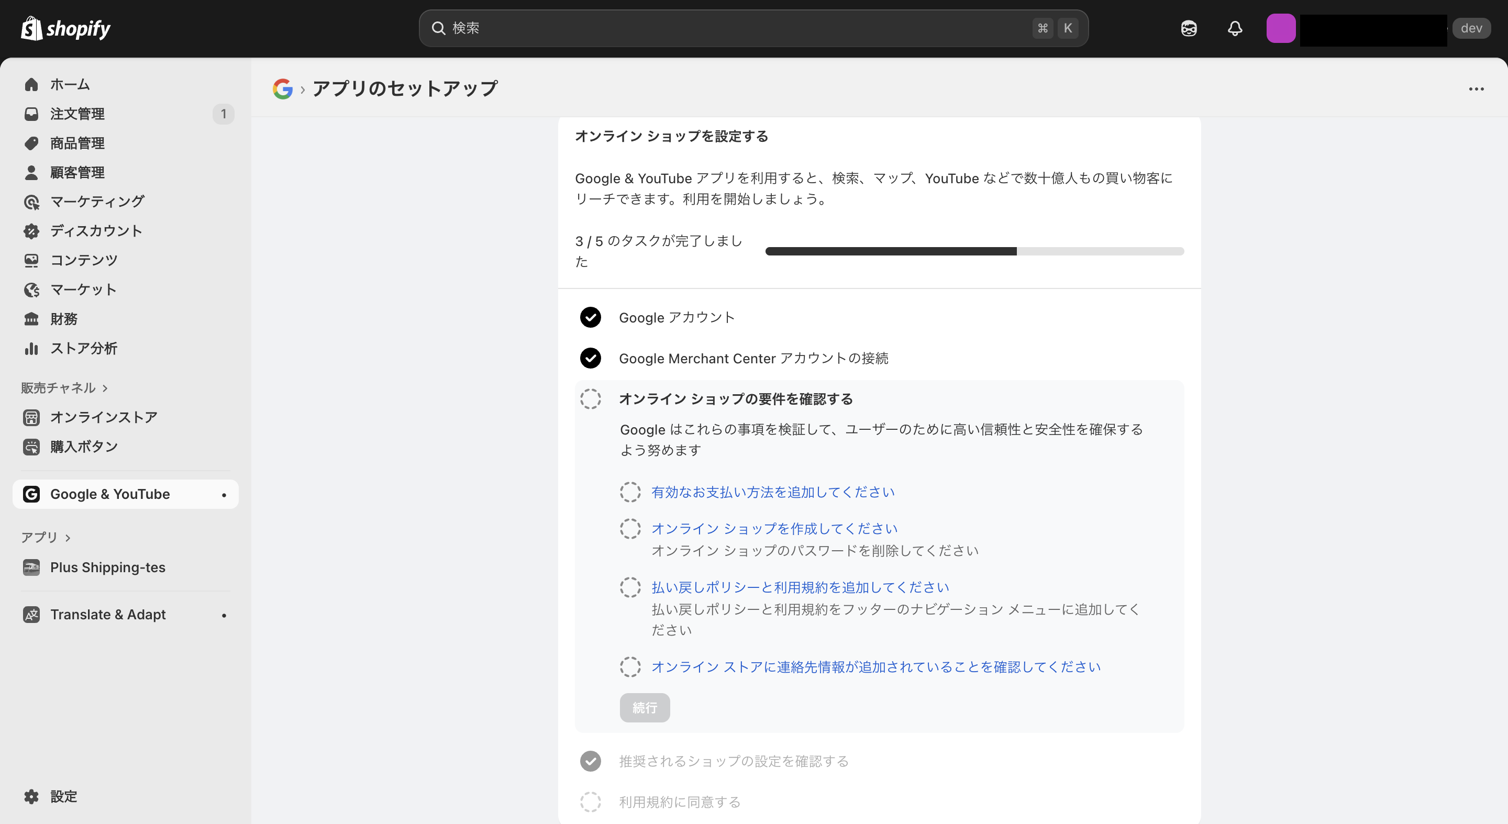This screenshot has height=824, width=1508.
Task: Click the マーケット globe icon
Action: click(x=31, y=289)
